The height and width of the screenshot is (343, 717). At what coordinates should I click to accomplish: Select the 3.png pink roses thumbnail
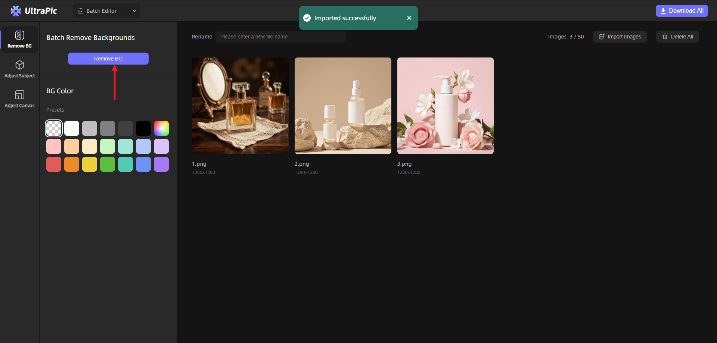446,106
